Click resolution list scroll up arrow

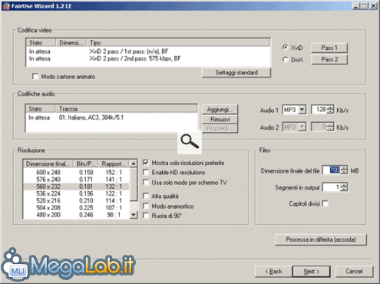click(134, 163)
